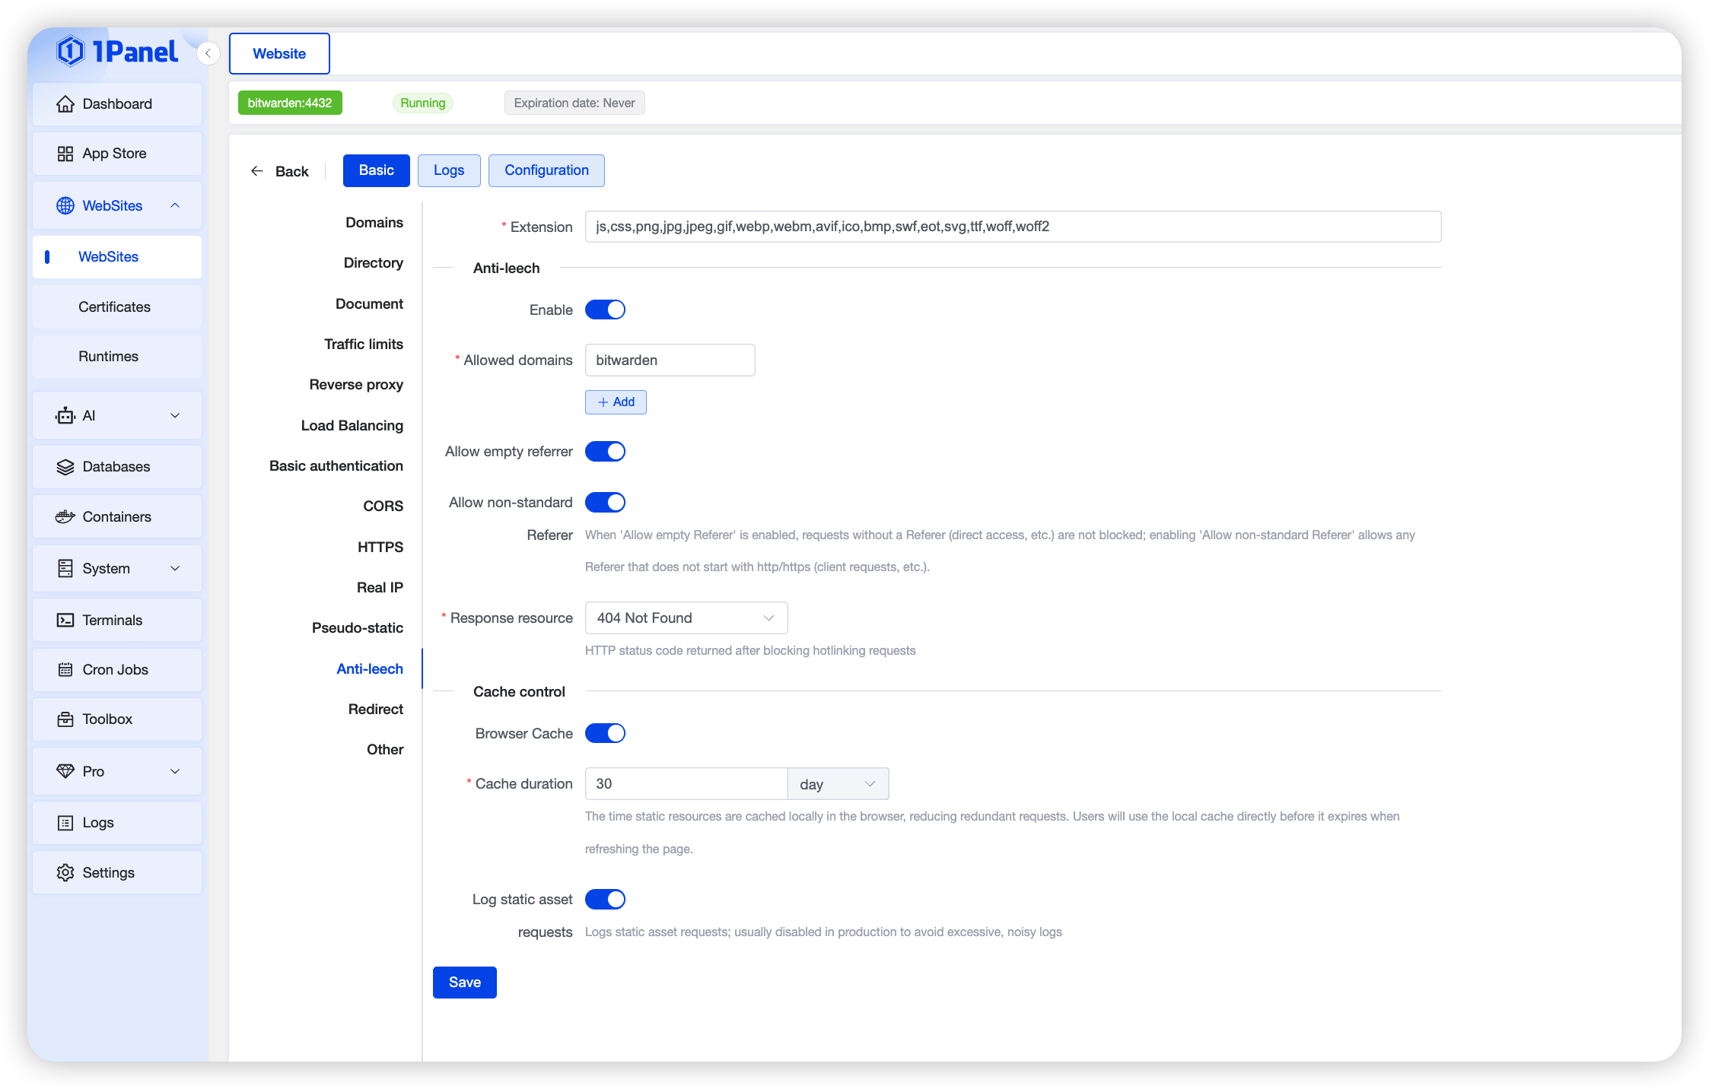Select HTTPS in the settings list
This screenshot has height=1089, width=1709.
(380, 548)
